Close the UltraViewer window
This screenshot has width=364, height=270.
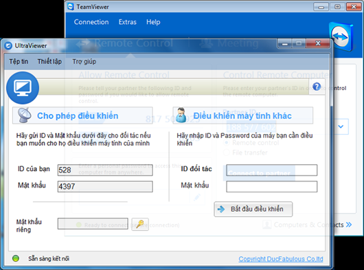[x=318, y=43]
